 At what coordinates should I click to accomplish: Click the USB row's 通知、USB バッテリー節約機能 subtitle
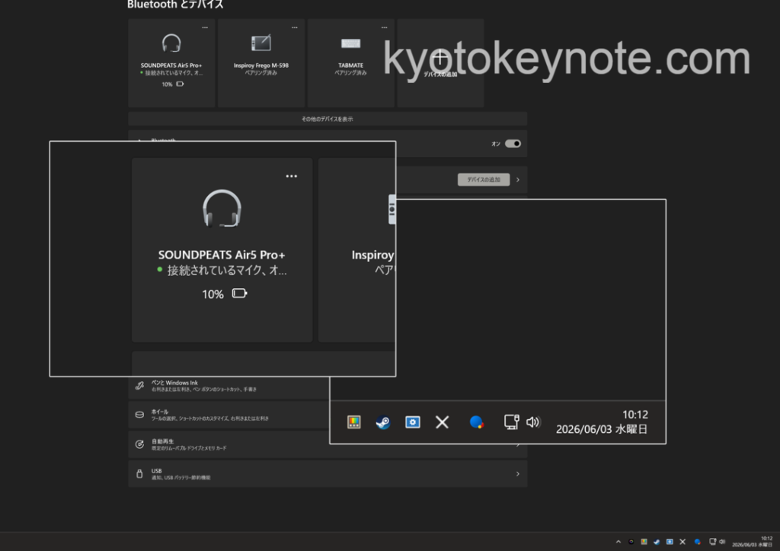tap(181, 477)
